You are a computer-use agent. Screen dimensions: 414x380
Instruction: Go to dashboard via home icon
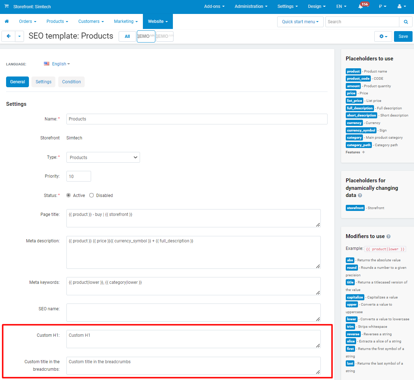coord(7,21)
